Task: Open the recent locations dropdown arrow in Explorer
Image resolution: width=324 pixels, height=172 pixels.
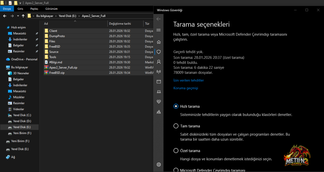Action: 18,16
